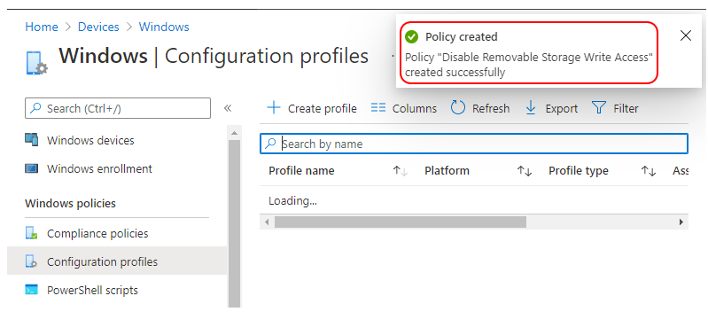
Task: Click the Columns list icon
Action: [378, 108]
